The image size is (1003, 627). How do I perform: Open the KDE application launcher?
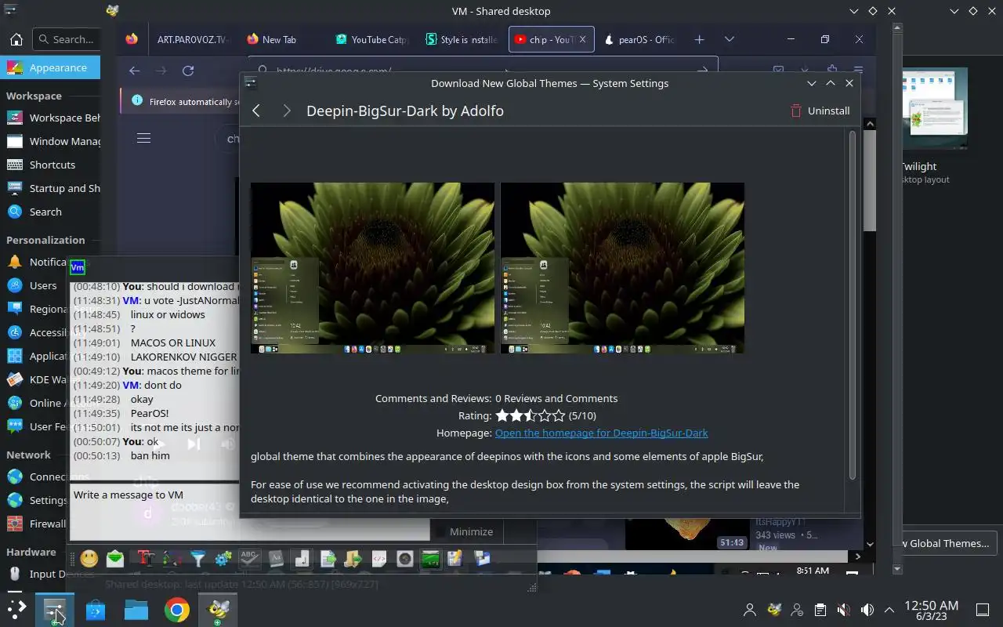16,609
